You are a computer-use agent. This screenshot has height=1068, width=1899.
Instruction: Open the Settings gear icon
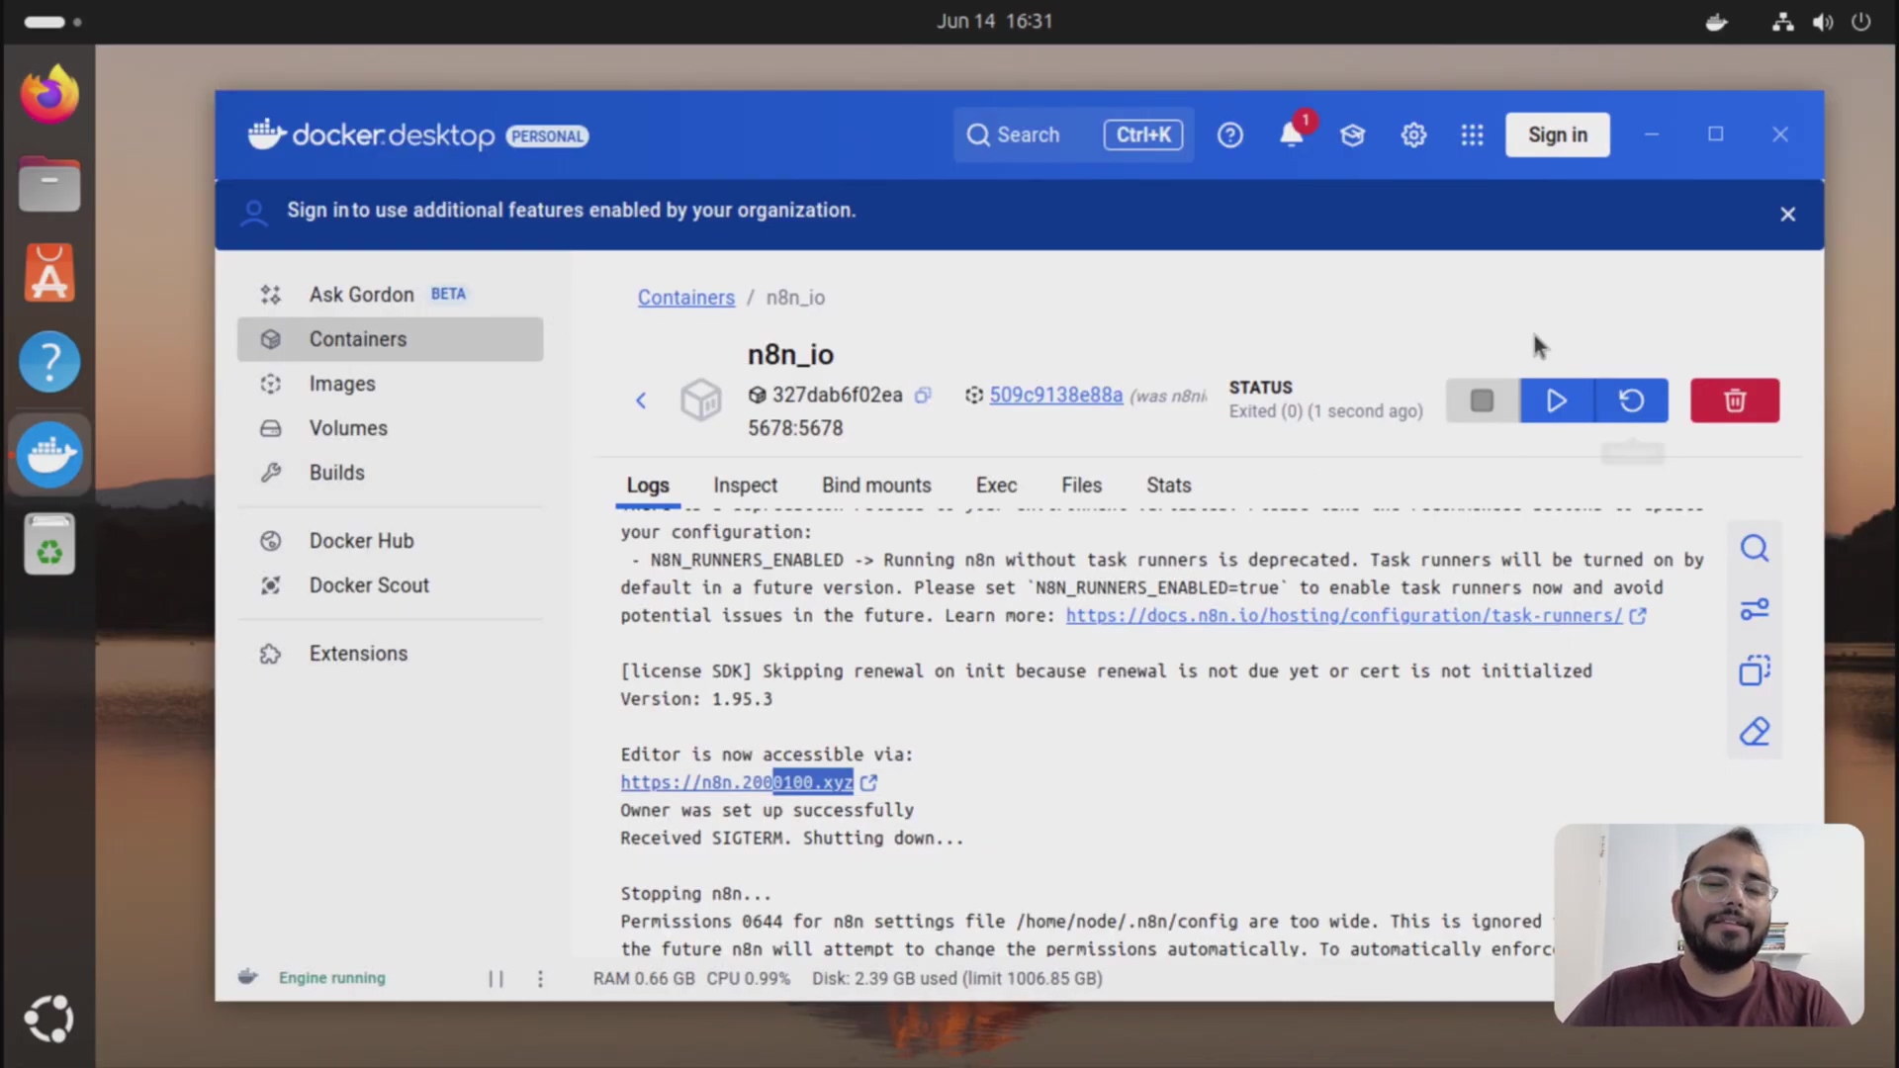pyautogui.click(x=1413, y=134)
